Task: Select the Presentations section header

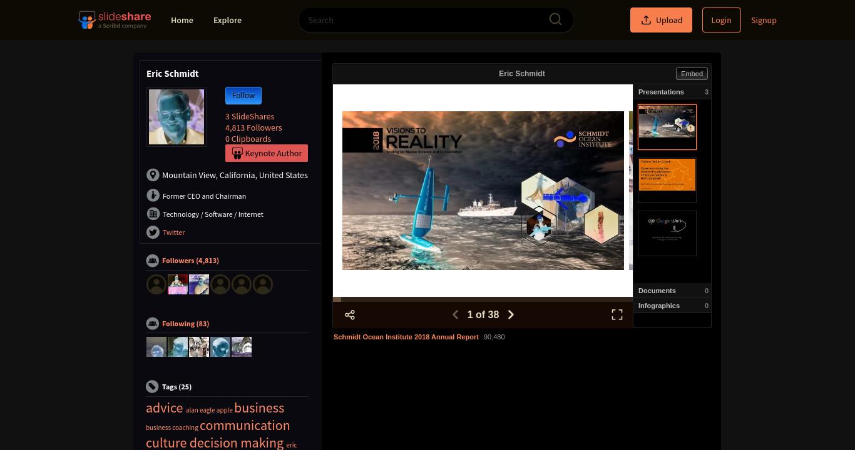Action: click(672, 92)
